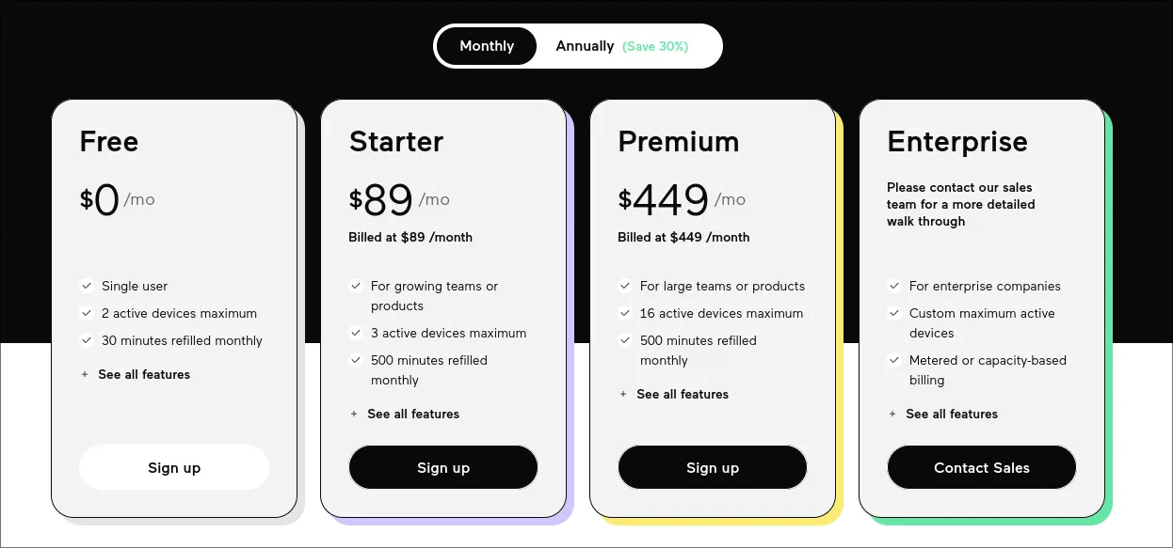Switch billing to Monthly
The image size is (1173, 548).
(487, 46)
